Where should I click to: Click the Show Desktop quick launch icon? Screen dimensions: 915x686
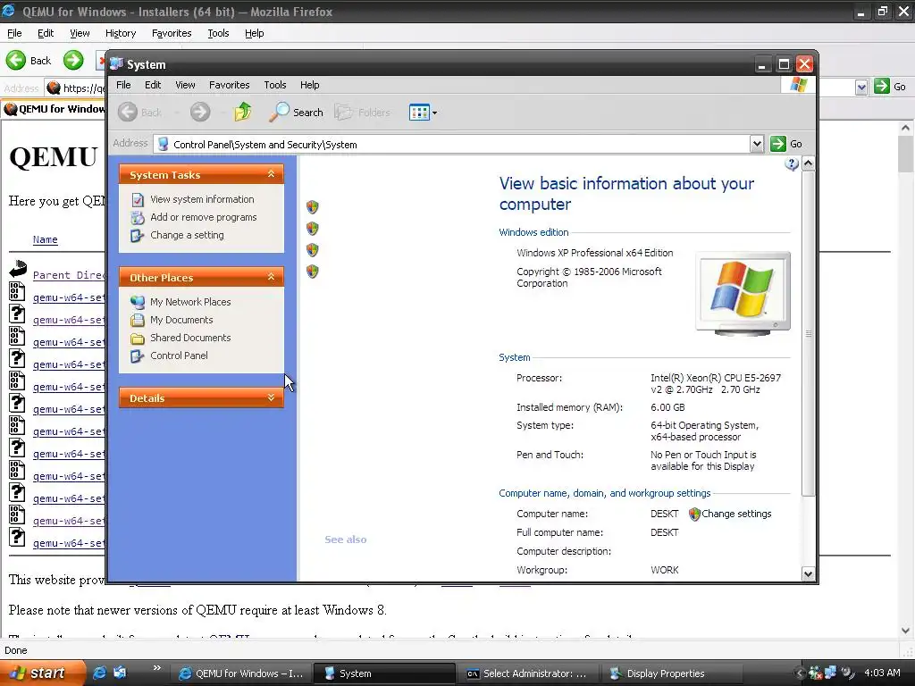[121, 673]
